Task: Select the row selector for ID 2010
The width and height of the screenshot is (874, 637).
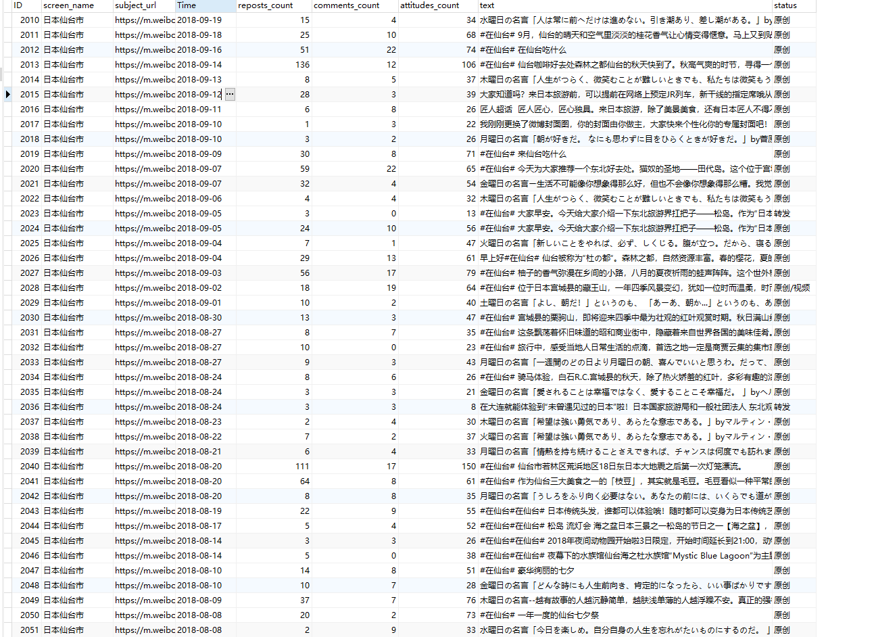Action: pos(7,20)
